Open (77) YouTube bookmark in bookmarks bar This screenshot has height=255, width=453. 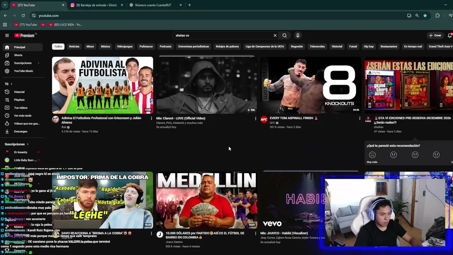point(25,25)
